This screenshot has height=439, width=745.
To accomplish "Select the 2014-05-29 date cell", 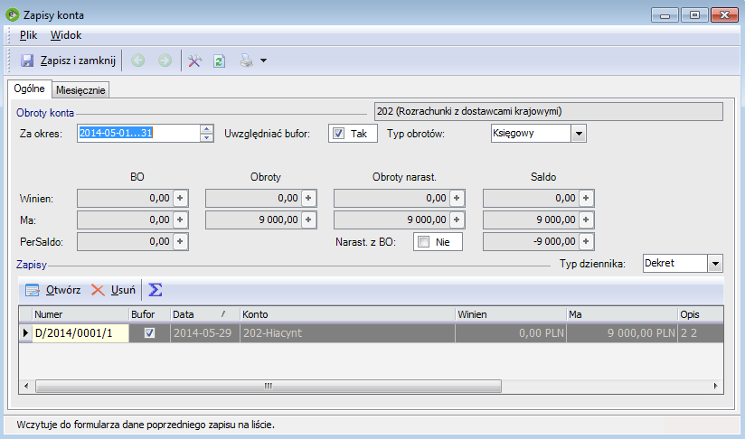I will (x=204, y=333).
